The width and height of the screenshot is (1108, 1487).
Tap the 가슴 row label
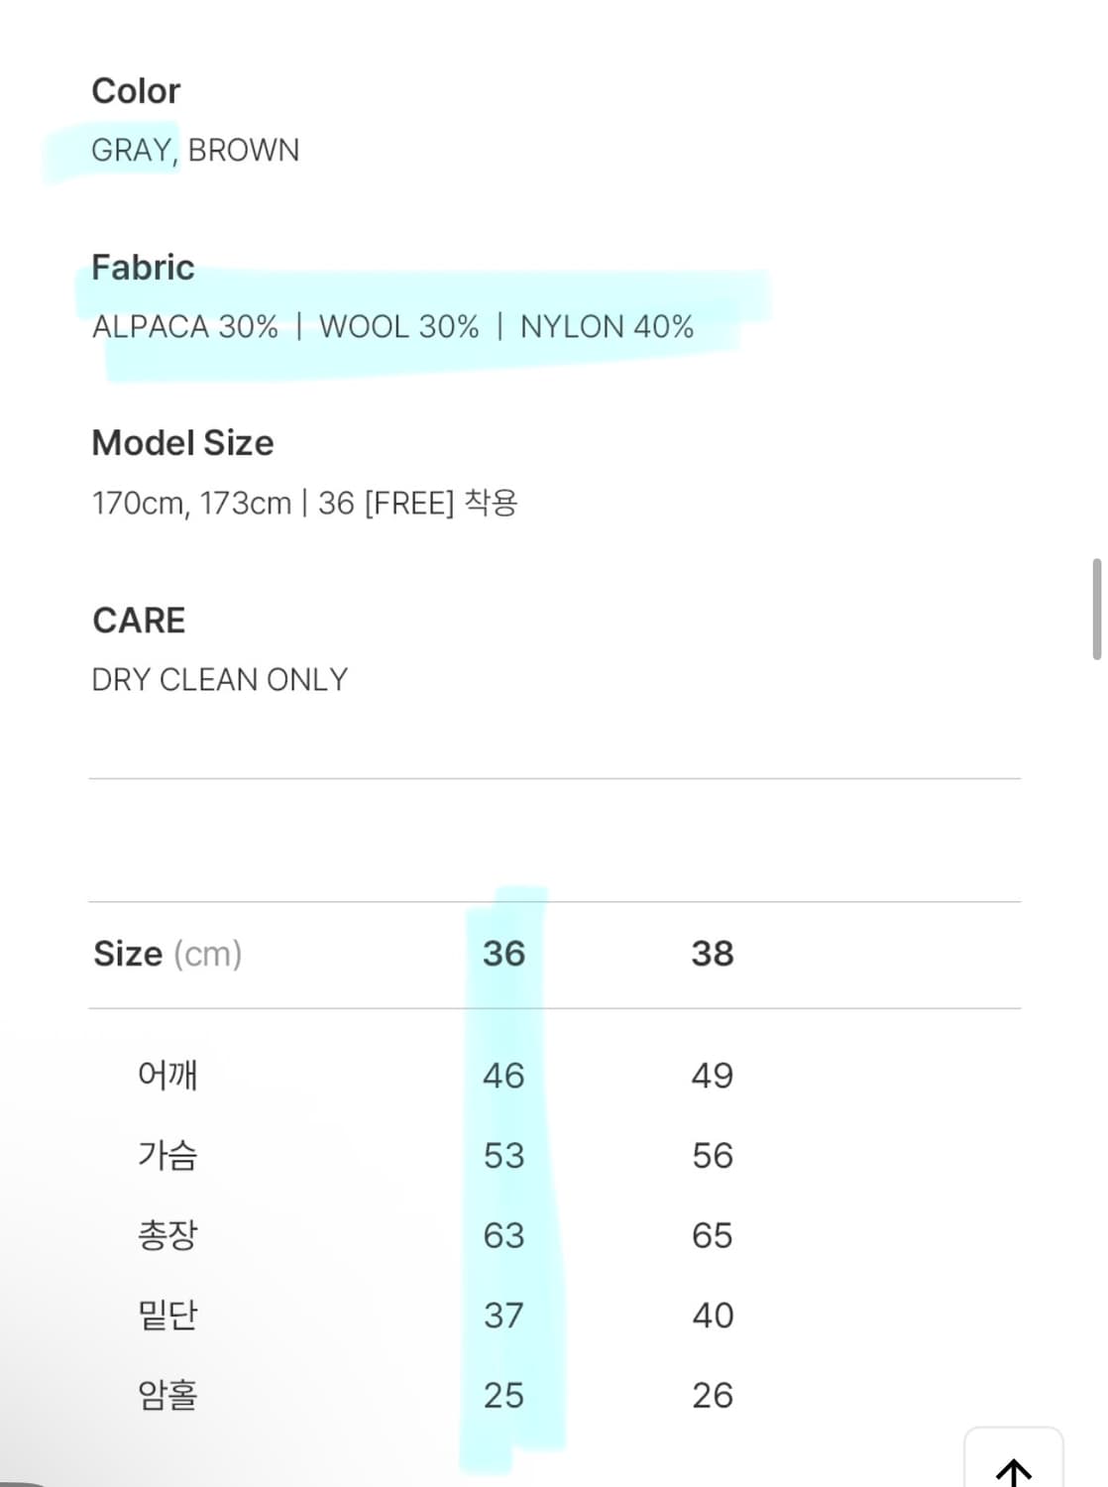[167, 1155]
